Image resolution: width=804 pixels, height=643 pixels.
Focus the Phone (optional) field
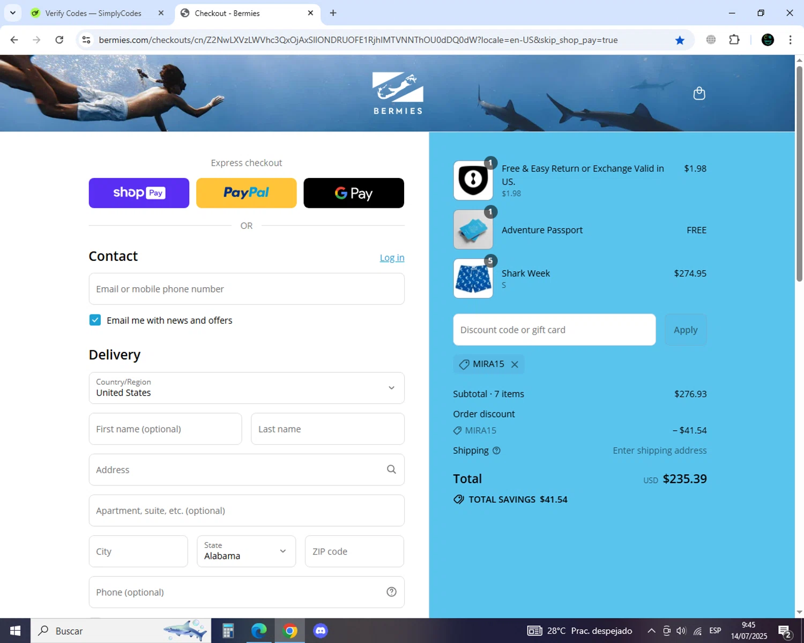247,592
